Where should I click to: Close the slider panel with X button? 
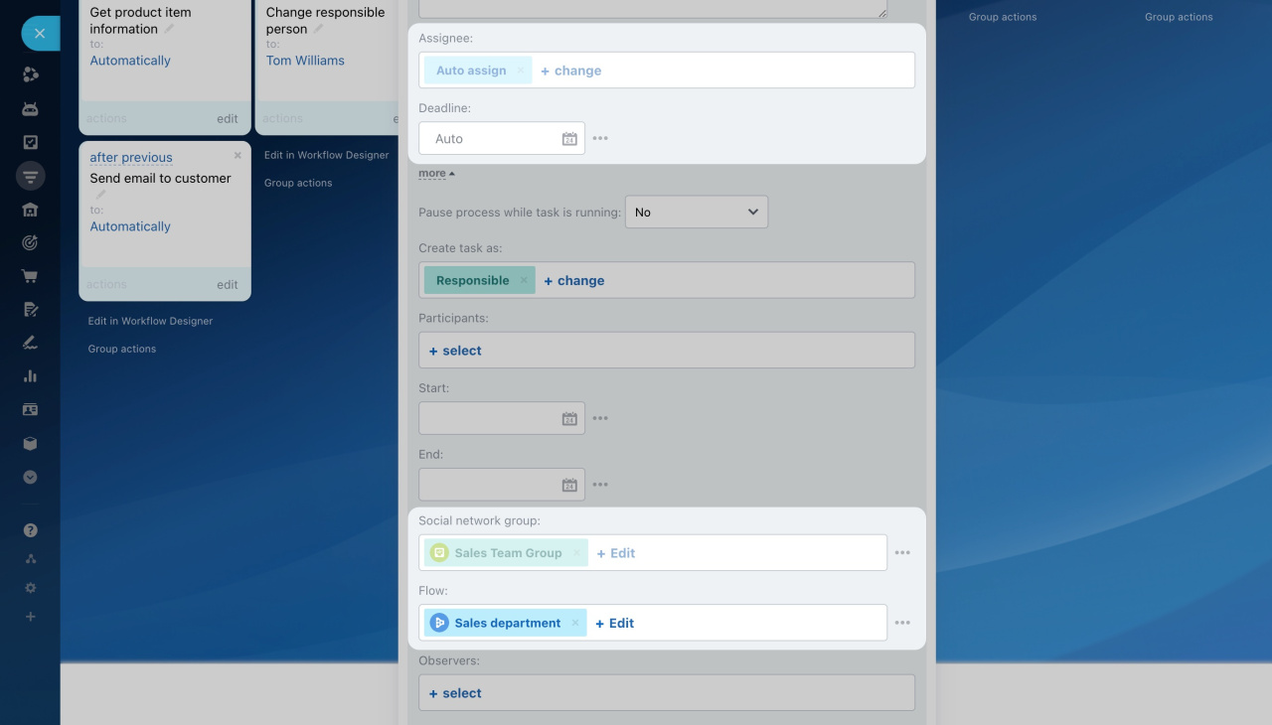pos(40,34)
